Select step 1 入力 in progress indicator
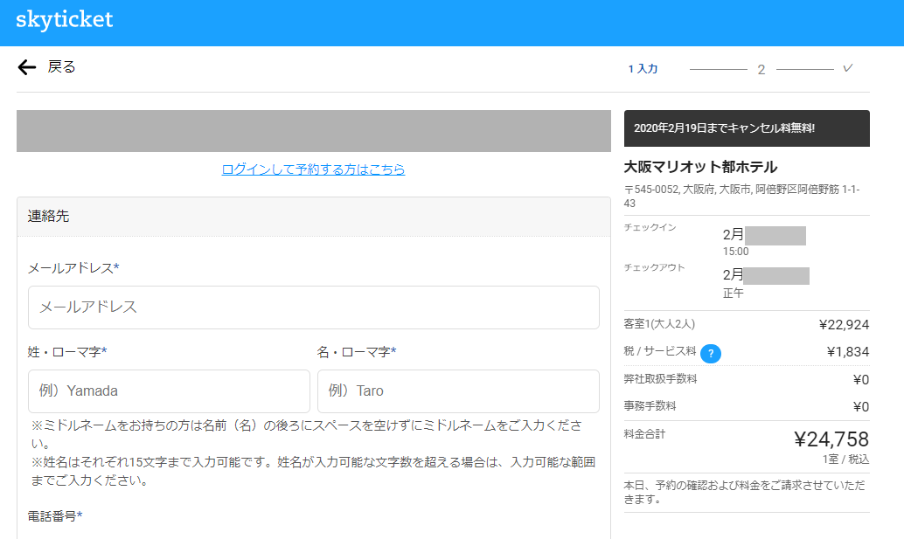Screen dimensions: 904x539 643,68
